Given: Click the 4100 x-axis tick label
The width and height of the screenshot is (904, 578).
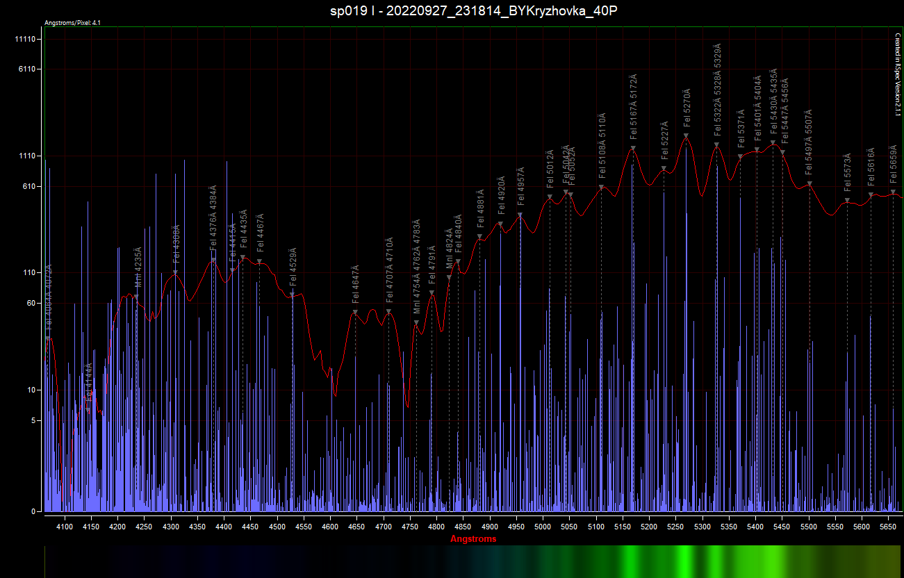Looking at the screenshot, I should click(65, 527).
